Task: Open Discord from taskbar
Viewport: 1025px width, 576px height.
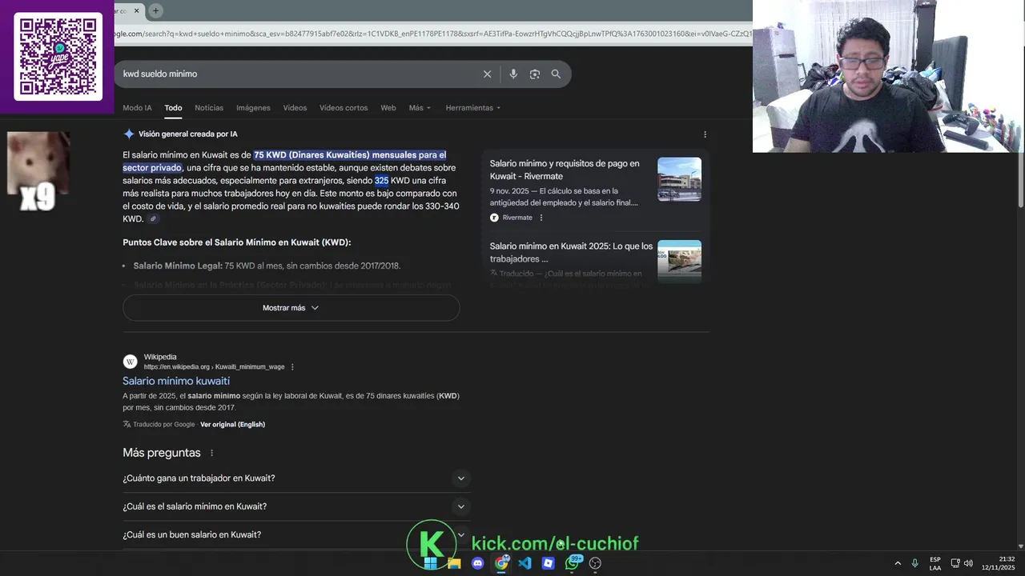Action: coord(478,563)
